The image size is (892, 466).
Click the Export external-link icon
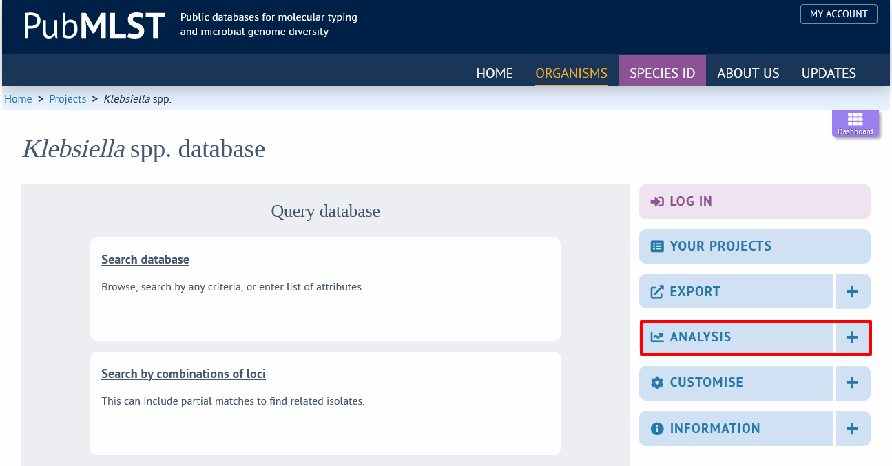(x=657, y=292)
